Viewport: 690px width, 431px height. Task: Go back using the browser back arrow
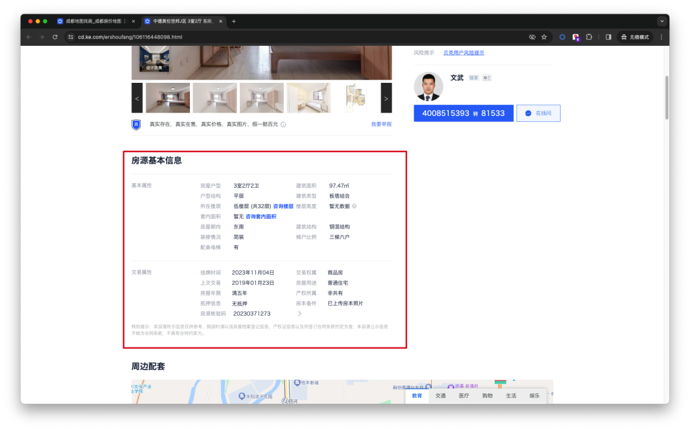click(x=28, y=37)
